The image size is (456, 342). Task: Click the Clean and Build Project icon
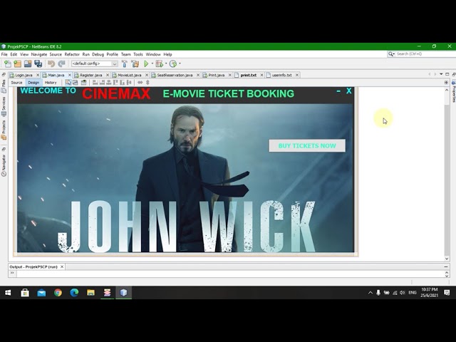click(135, 63)
